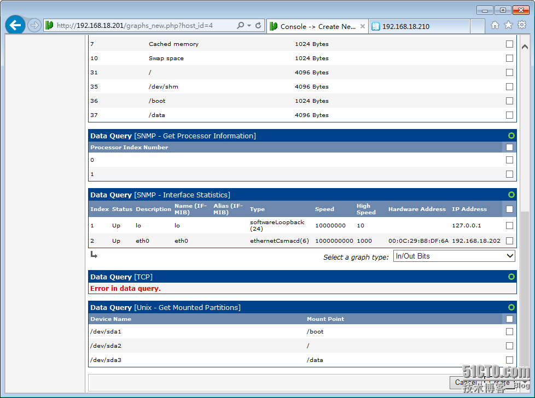Reload the TCP data query
535x398 pixels.
(x=511, y=277)
